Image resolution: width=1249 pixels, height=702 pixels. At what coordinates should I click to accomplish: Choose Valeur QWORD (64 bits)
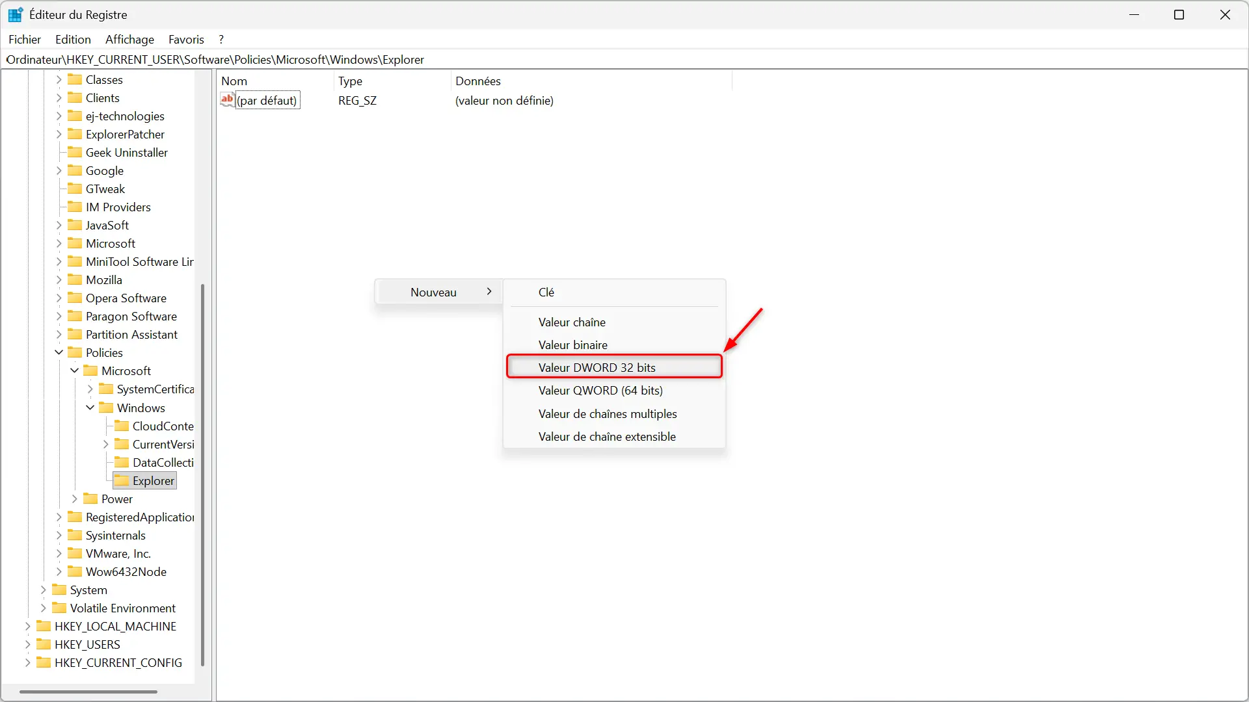pos(614,390)
